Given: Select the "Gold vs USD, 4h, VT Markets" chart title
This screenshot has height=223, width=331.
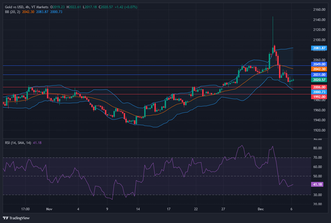Looking at the screenshot, I should coord(26,7).
